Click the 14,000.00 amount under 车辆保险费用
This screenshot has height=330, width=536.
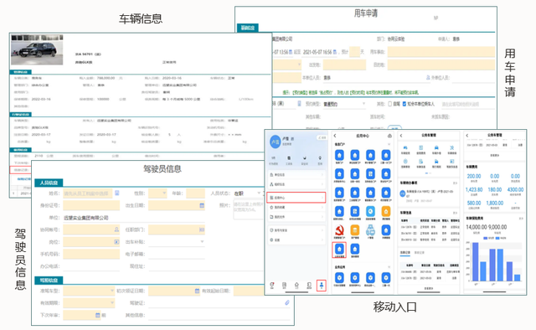pyautogui.click(x=477, y=227)
